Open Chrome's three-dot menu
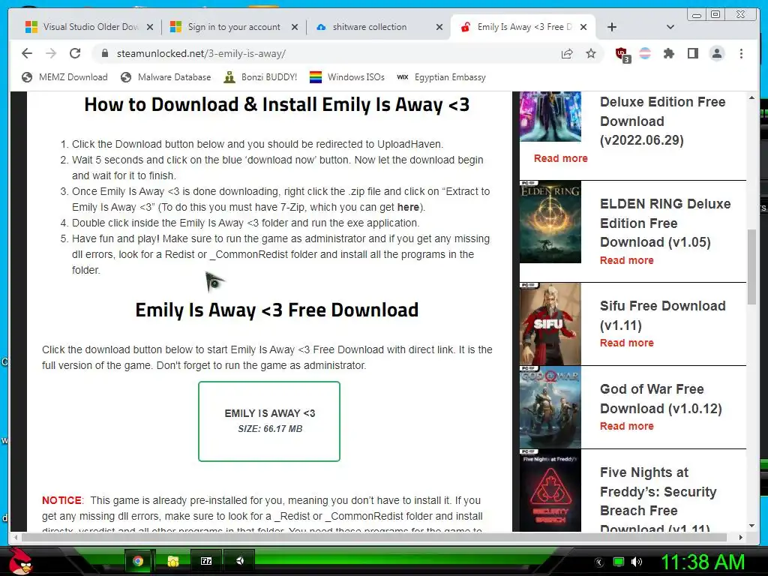This screenshot has width=768, height=576. [x=741, y=53]
